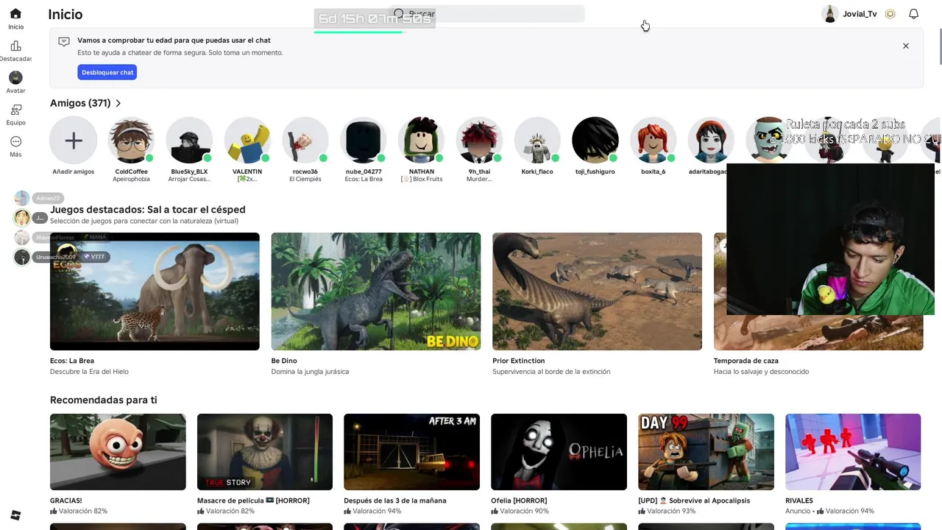Viewport: 942px width, 530px height.
Task: Open friend 9h_thai's avatar
Action: tap(479, 140)
